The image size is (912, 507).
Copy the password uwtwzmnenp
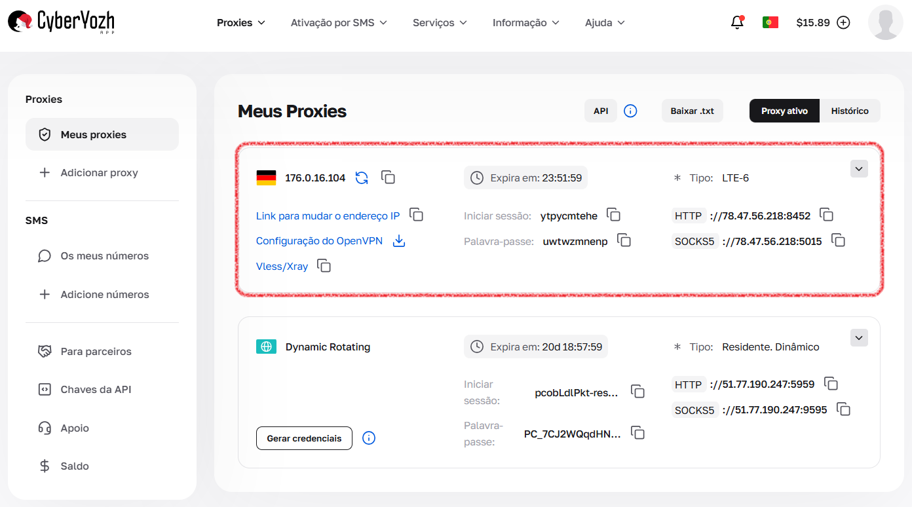pos(624,240)
